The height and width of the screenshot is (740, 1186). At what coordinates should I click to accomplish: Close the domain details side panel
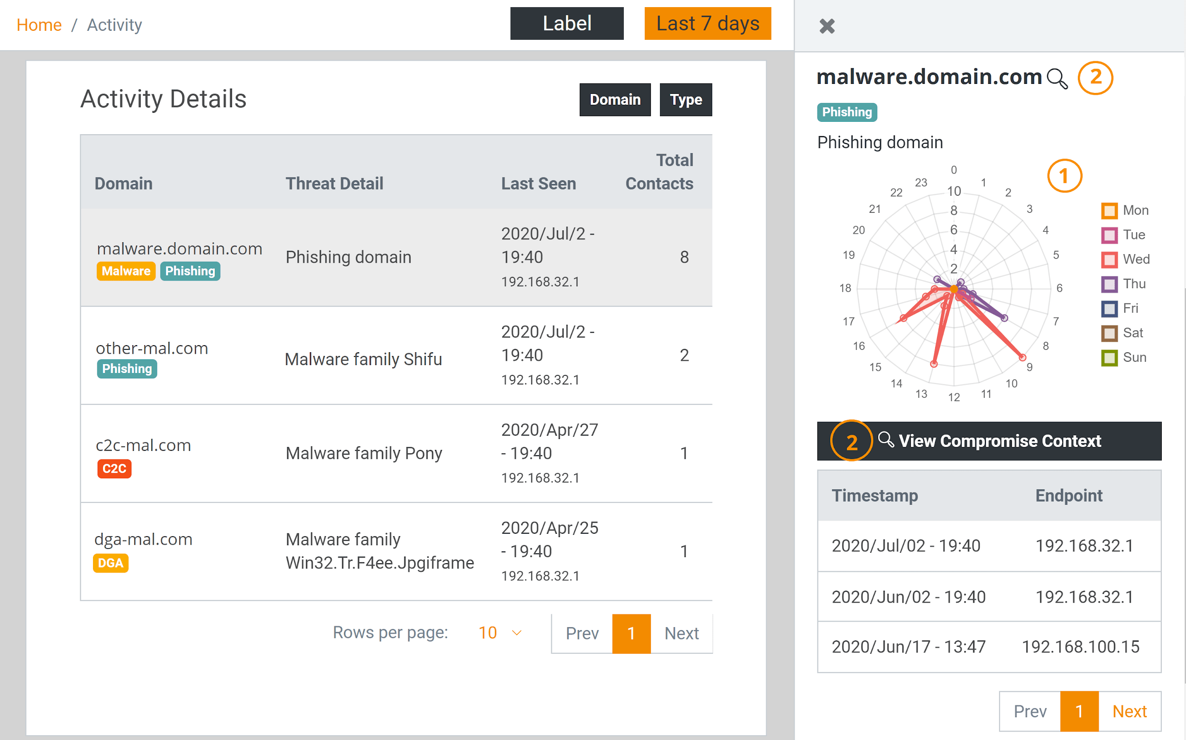(826, 26)
